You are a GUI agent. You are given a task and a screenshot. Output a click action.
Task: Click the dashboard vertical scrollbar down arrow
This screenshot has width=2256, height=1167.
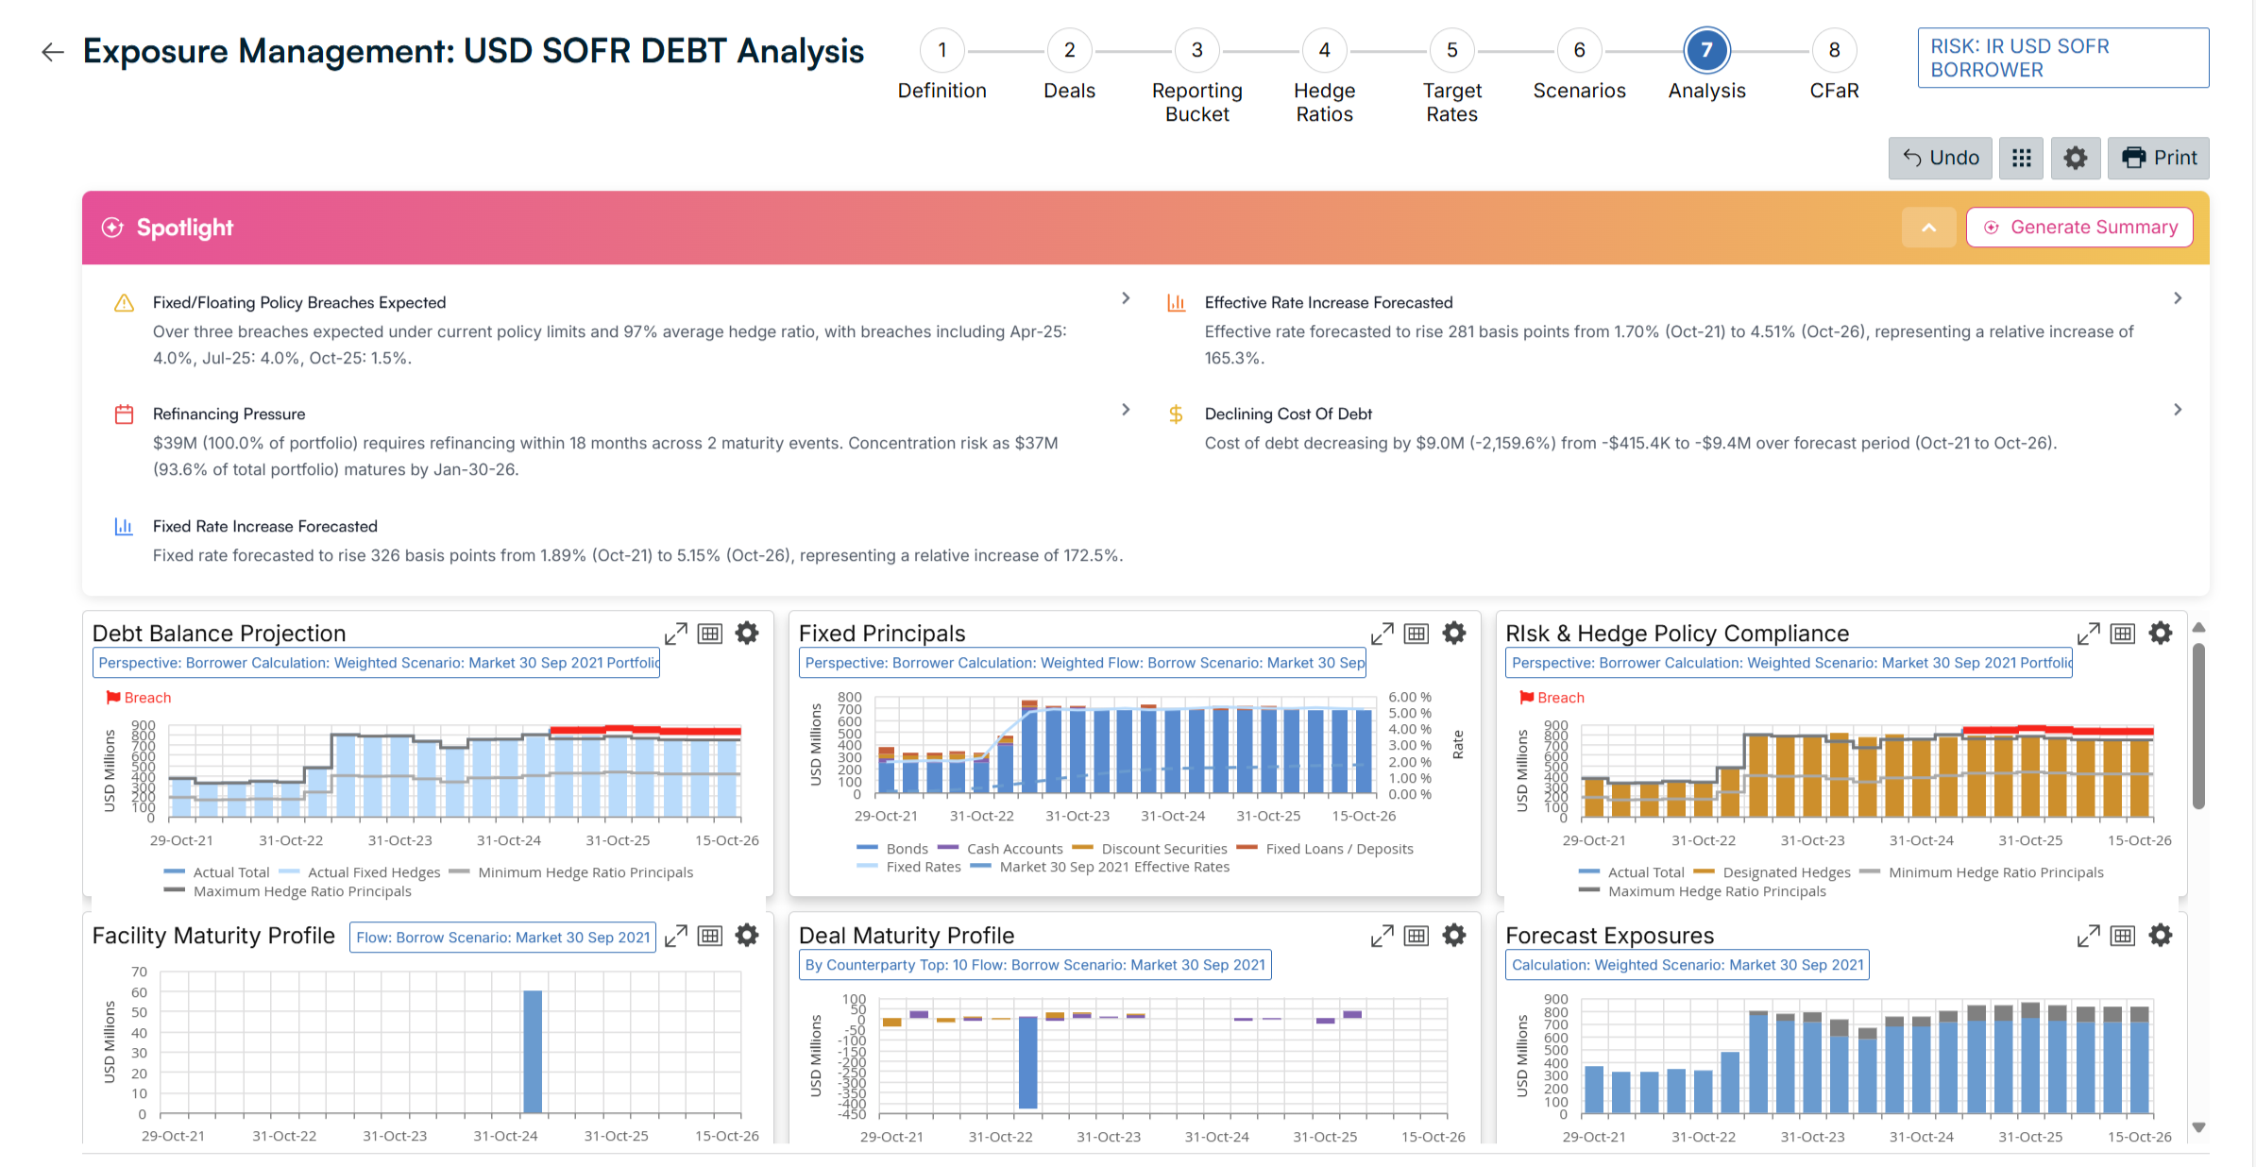(x=2198, y=1127)
